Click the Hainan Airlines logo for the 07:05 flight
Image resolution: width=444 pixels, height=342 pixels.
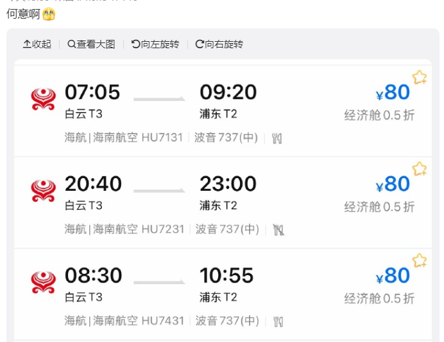(44, 100)
